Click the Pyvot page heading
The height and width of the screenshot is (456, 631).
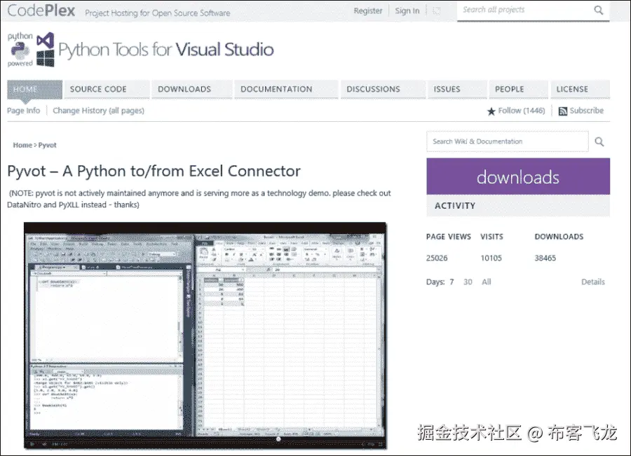154,172
